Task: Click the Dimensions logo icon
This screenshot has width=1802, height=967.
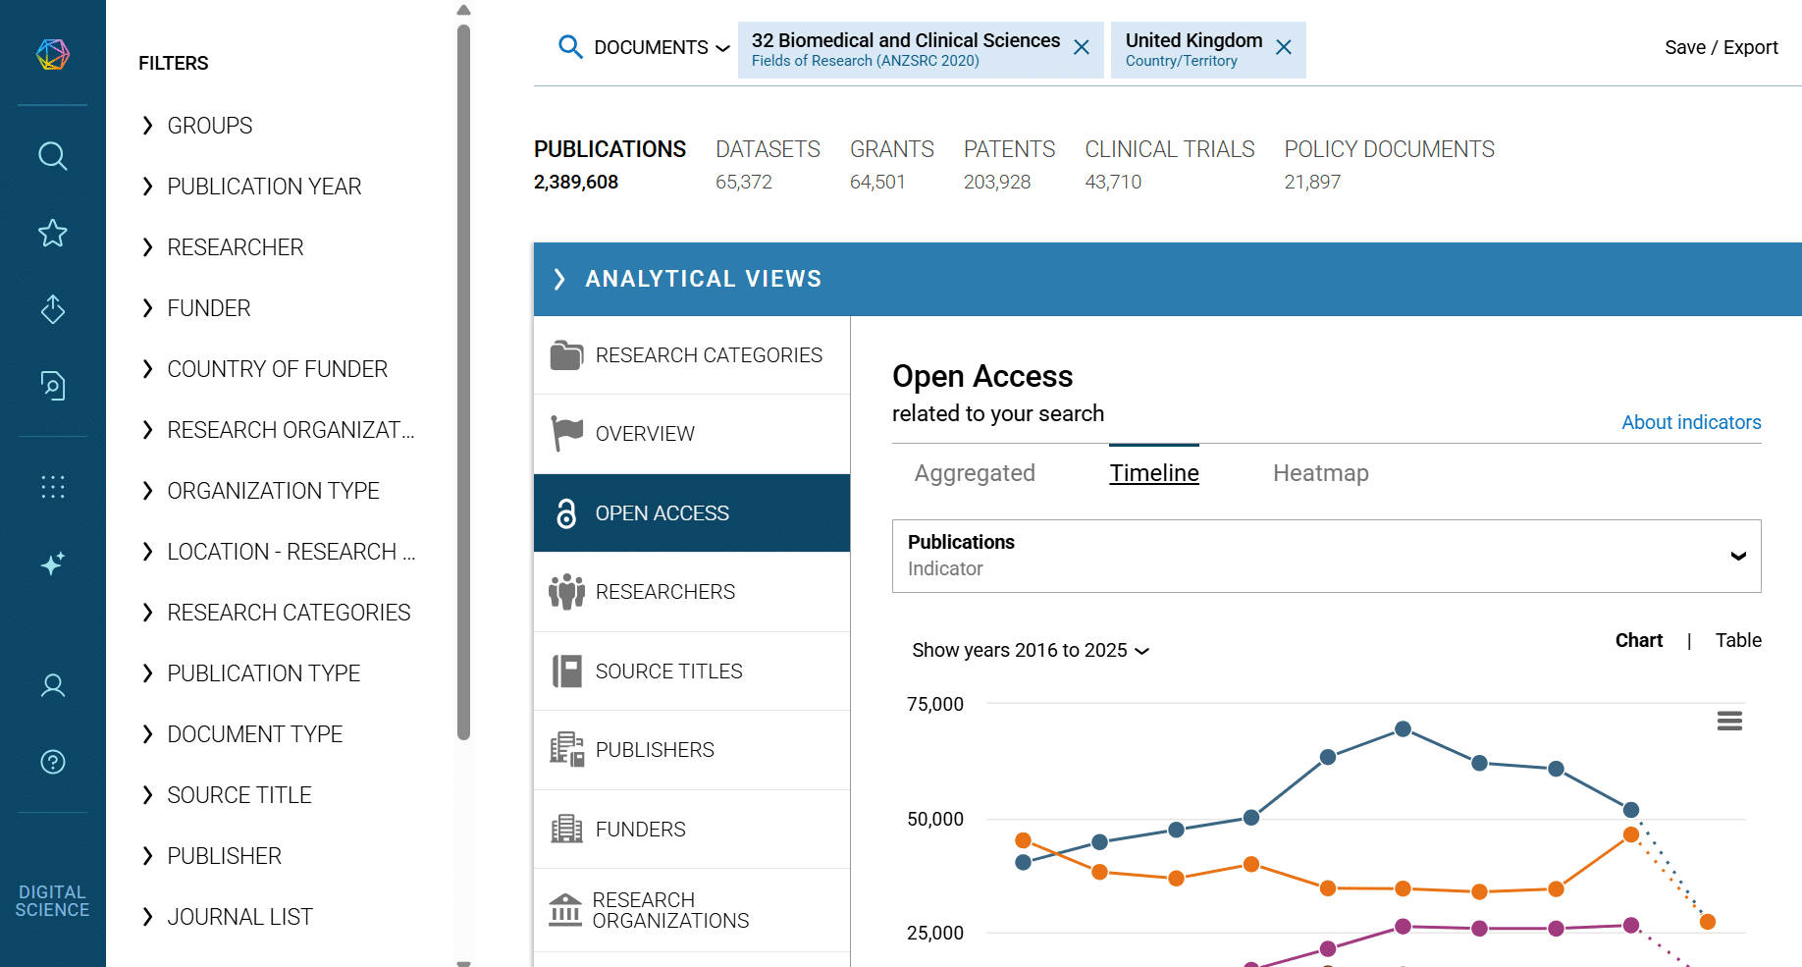Action: 53,54
